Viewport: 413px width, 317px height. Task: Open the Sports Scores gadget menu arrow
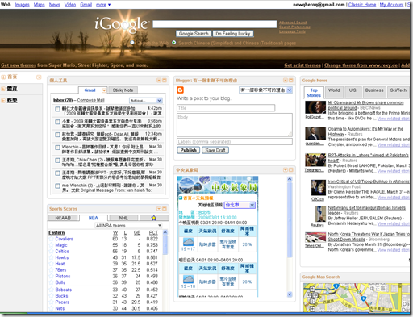[159, 209]
